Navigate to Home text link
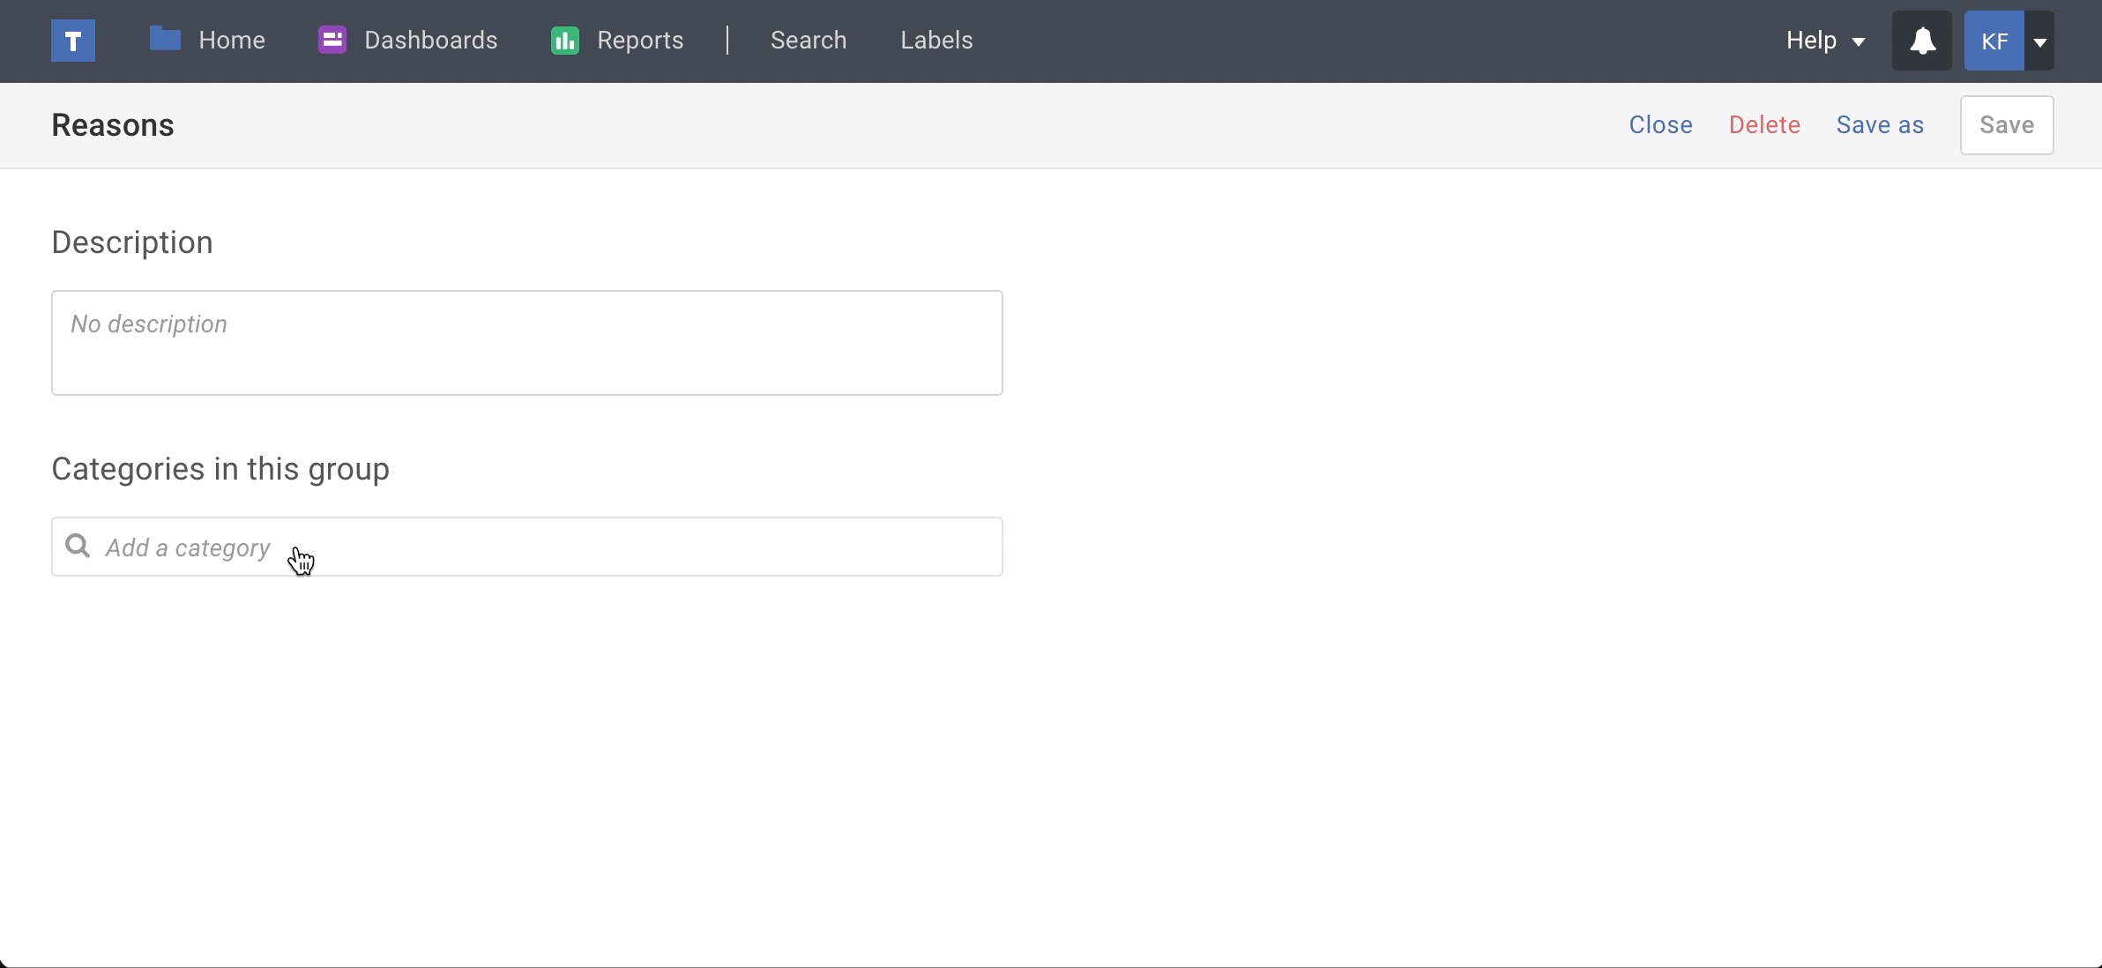Viewport: 2102px width, 968px height. pyautogui.click(x=232, y=41)
